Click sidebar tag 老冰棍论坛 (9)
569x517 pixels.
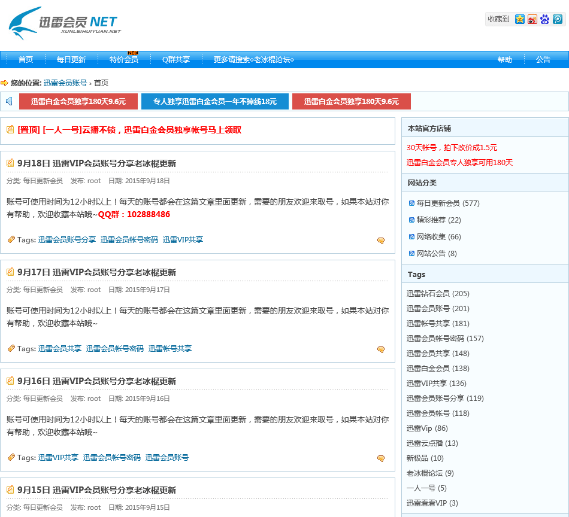click(431, 473)
